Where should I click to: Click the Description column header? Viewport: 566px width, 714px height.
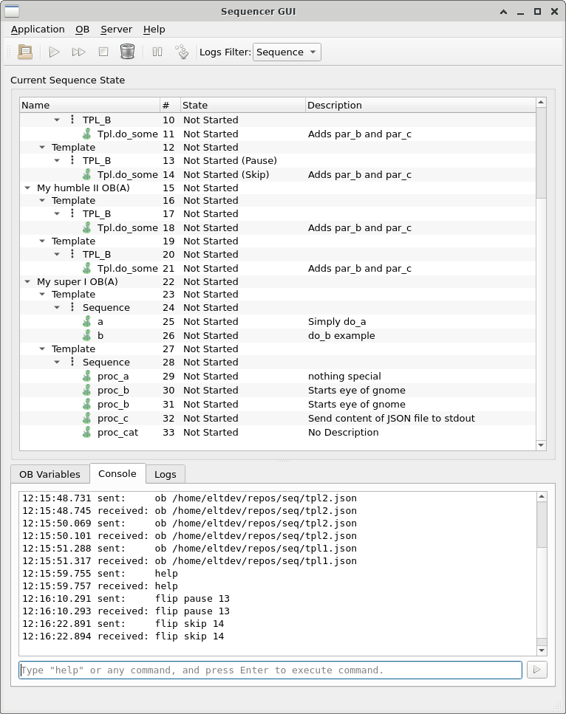335,105
